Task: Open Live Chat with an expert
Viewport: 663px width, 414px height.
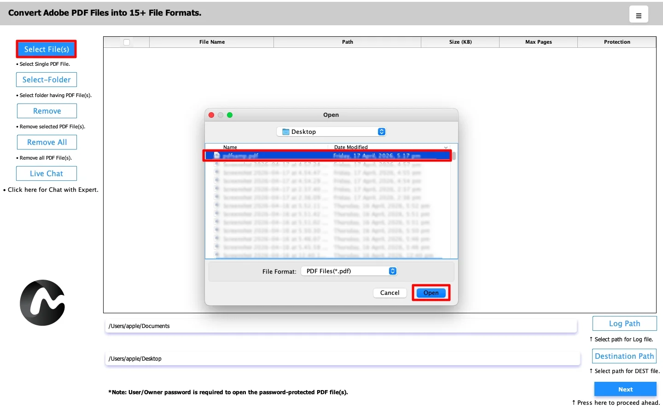Action: click(x=47, y=173)
